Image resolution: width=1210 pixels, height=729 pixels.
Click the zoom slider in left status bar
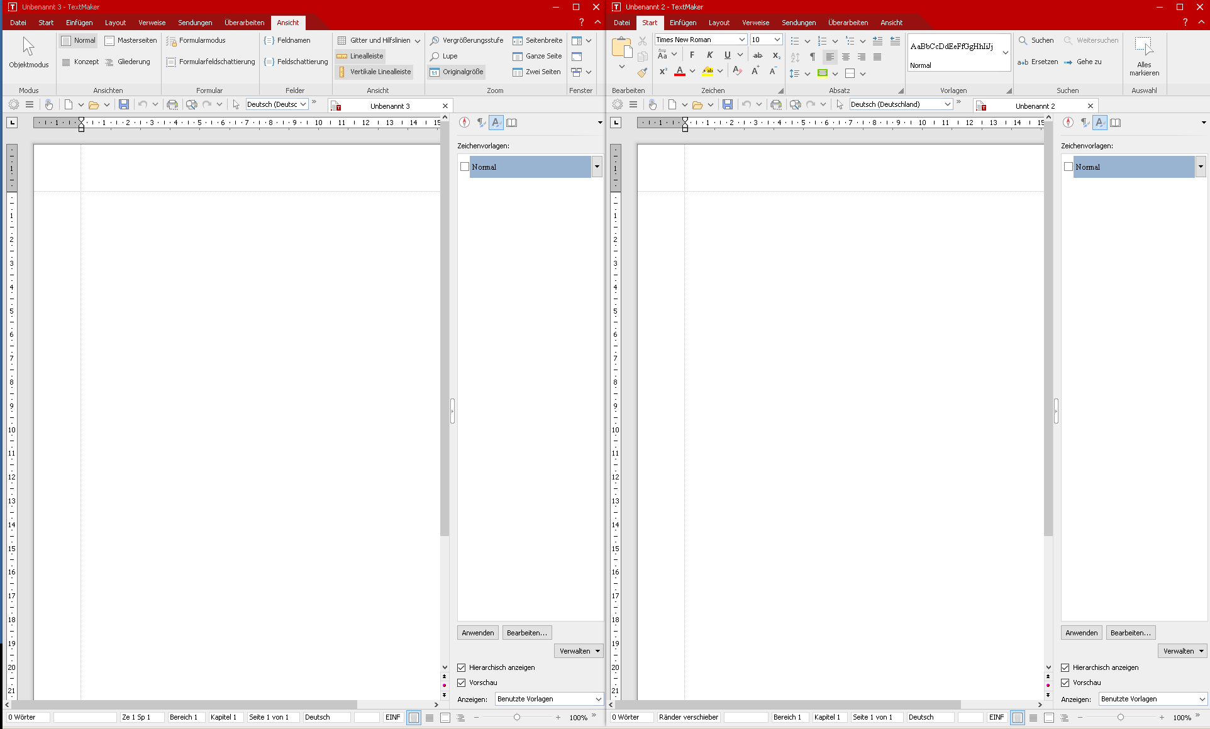click(x=517, y=717)
